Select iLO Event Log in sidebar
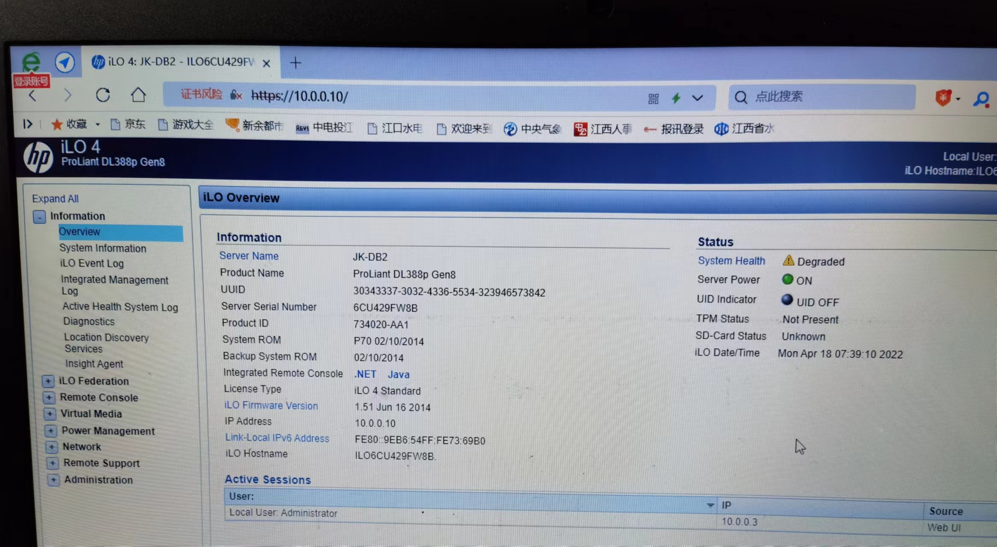The width and height of the screenshot is (997, 547). [x=92, y=264]
